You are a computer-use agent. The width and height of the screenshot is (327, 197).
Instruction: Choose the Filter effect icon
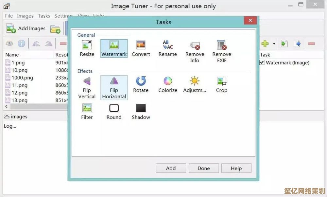point(87,112)
